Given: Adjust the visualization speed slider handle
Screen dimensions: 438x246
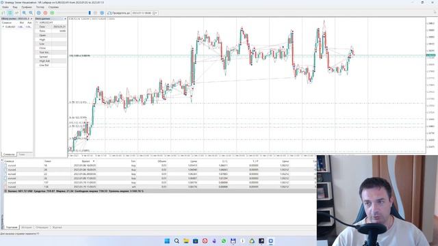Looking at the screenshot, I should point(90,13).
